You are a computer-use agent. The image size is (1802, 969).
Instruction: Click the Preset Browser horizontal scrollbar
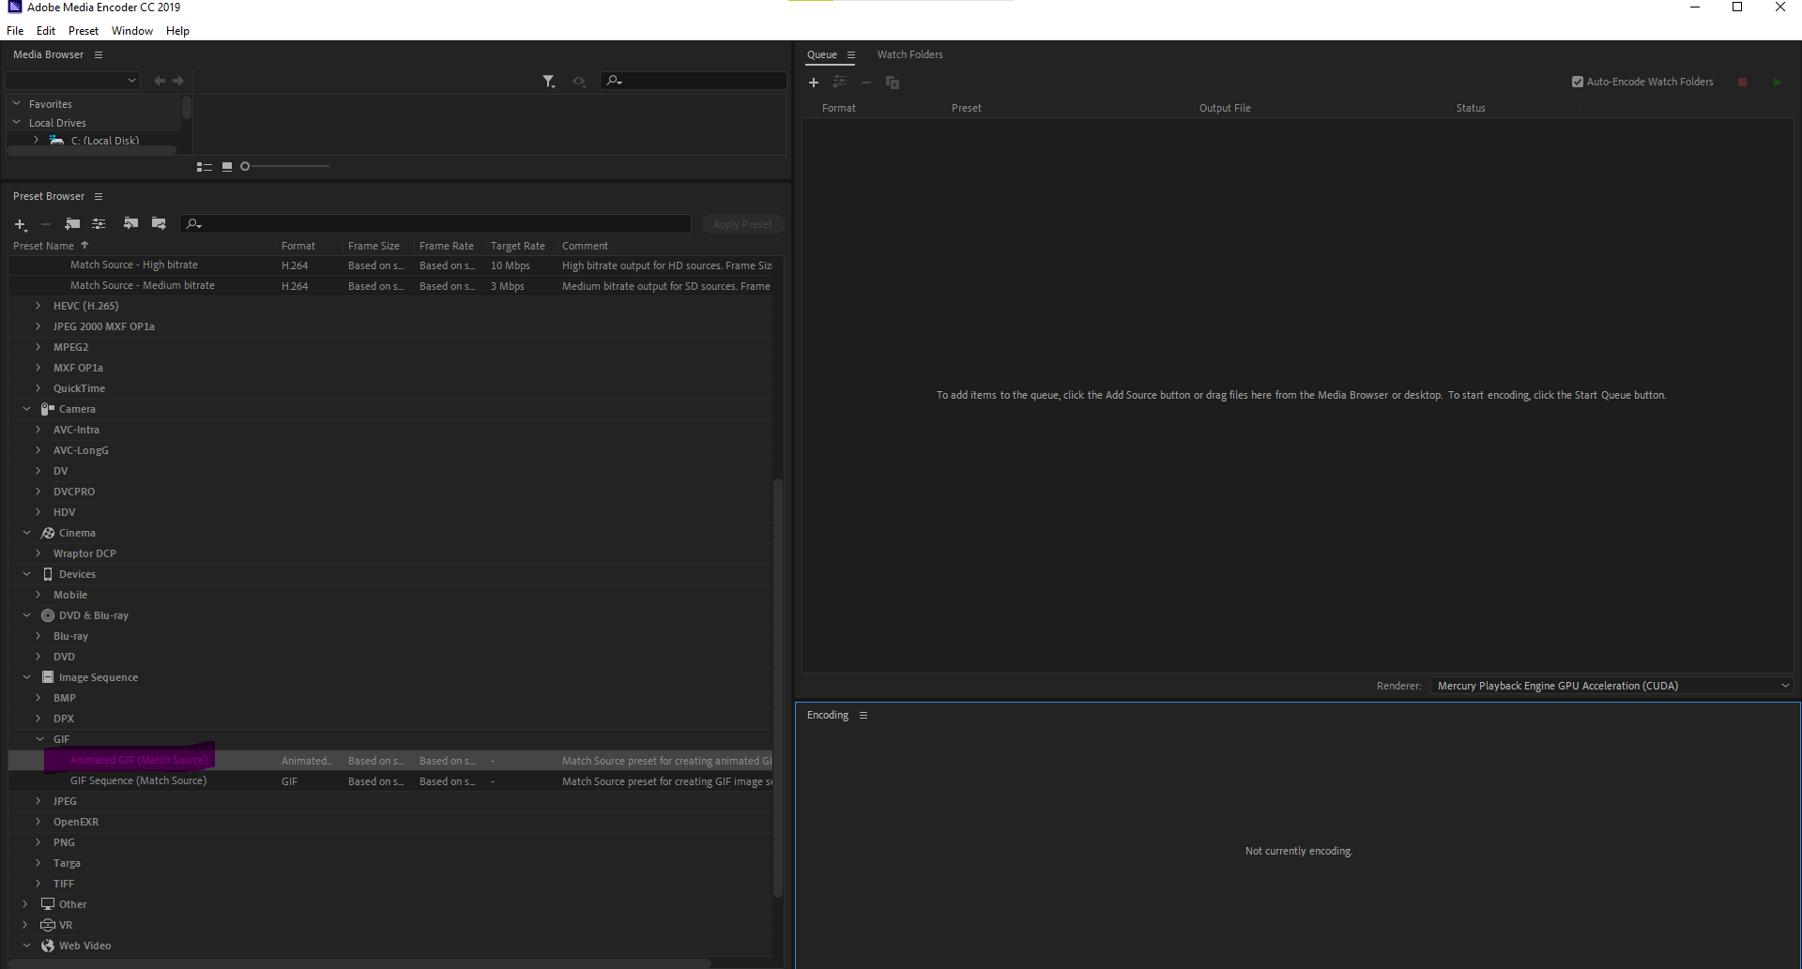(360, 962)
